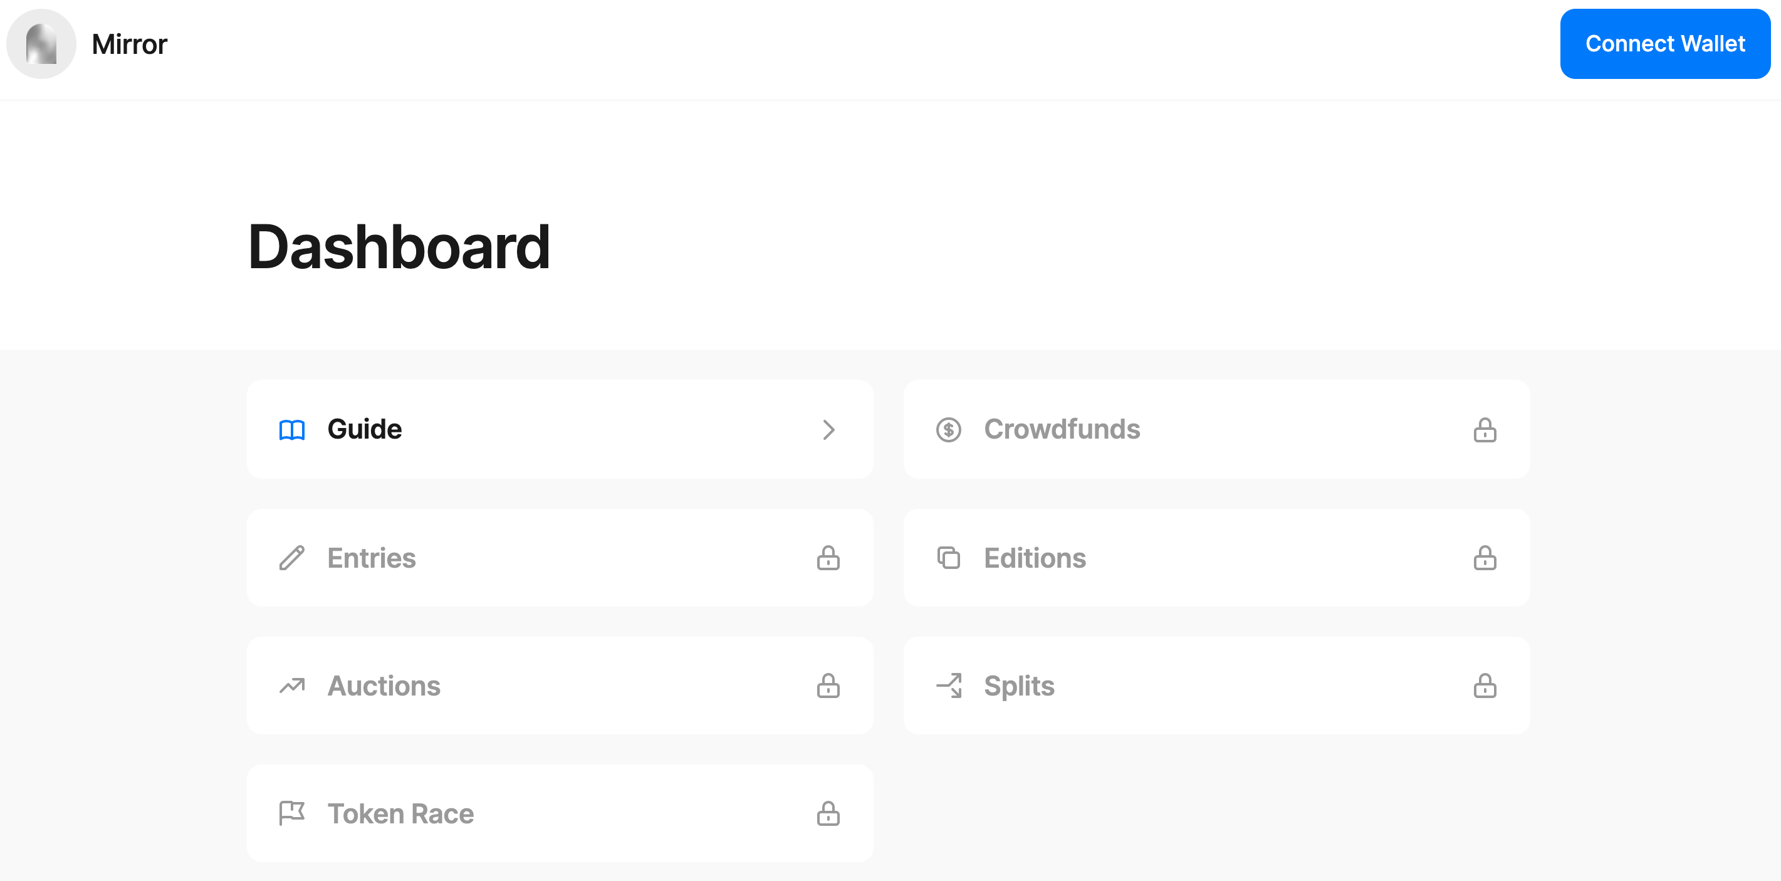Click the lock icon on Entries
This screenshot has width=1781, height=881.
point(828,558)
